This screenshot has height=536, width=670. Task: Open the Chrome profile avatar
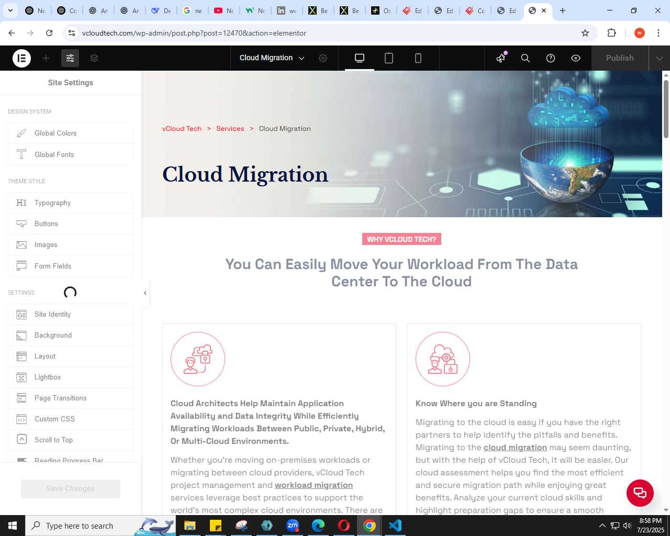pyautogui.click(x=640, y=33)
